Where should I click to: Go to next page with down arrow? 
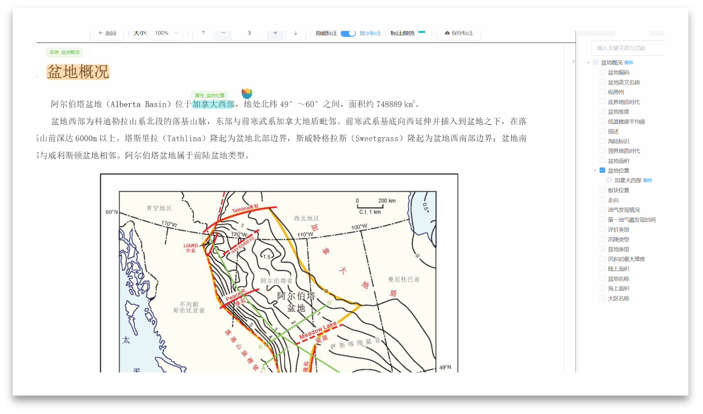click(295, 33)
